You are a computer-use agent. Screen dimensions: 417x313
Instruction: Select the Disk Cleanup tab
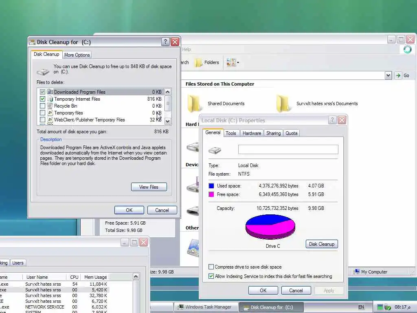(46, 54)
